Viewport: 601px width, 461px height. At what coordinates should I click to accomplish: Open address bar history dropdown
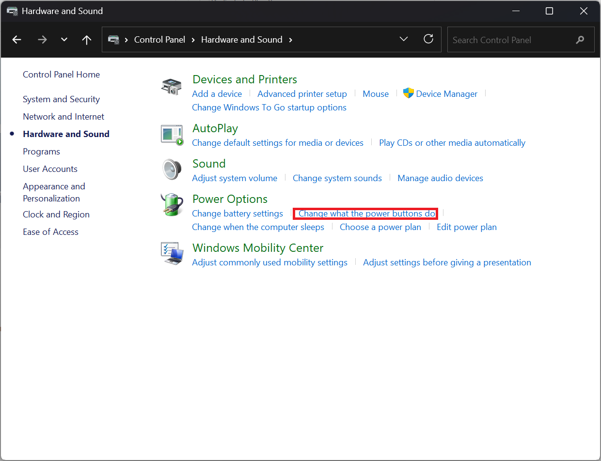pos(404,39)
